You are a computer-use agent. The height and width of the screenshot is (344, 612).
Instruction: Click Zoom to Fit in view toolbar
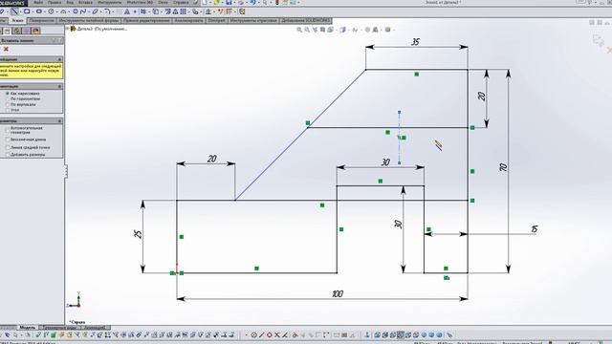[299, 30]
